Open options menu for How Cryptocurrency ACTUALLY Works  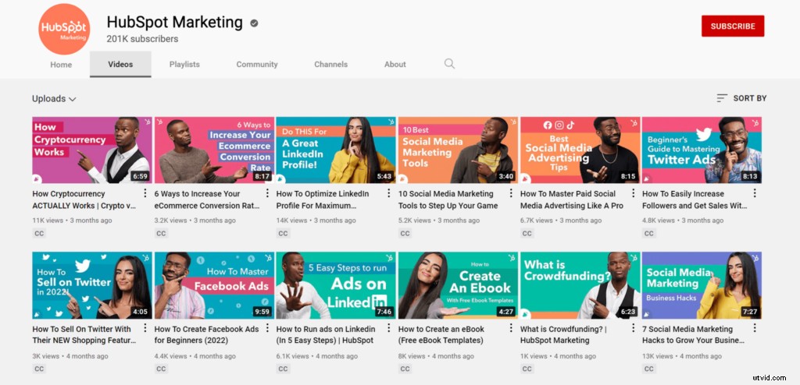pyautogui.click(x=145, y=193)
